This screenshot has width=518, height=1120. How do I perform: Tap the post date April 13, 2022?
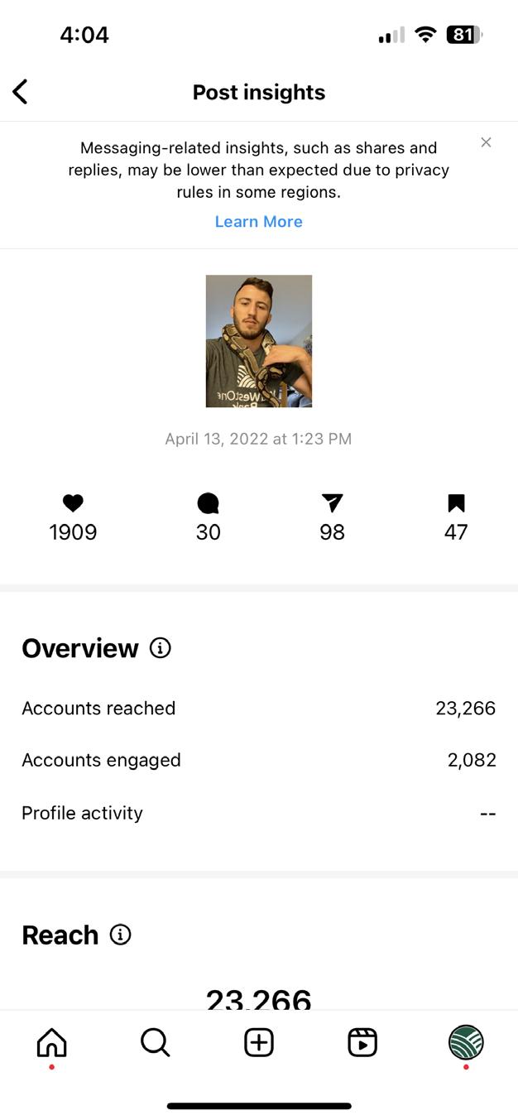(x=258, y=439)
